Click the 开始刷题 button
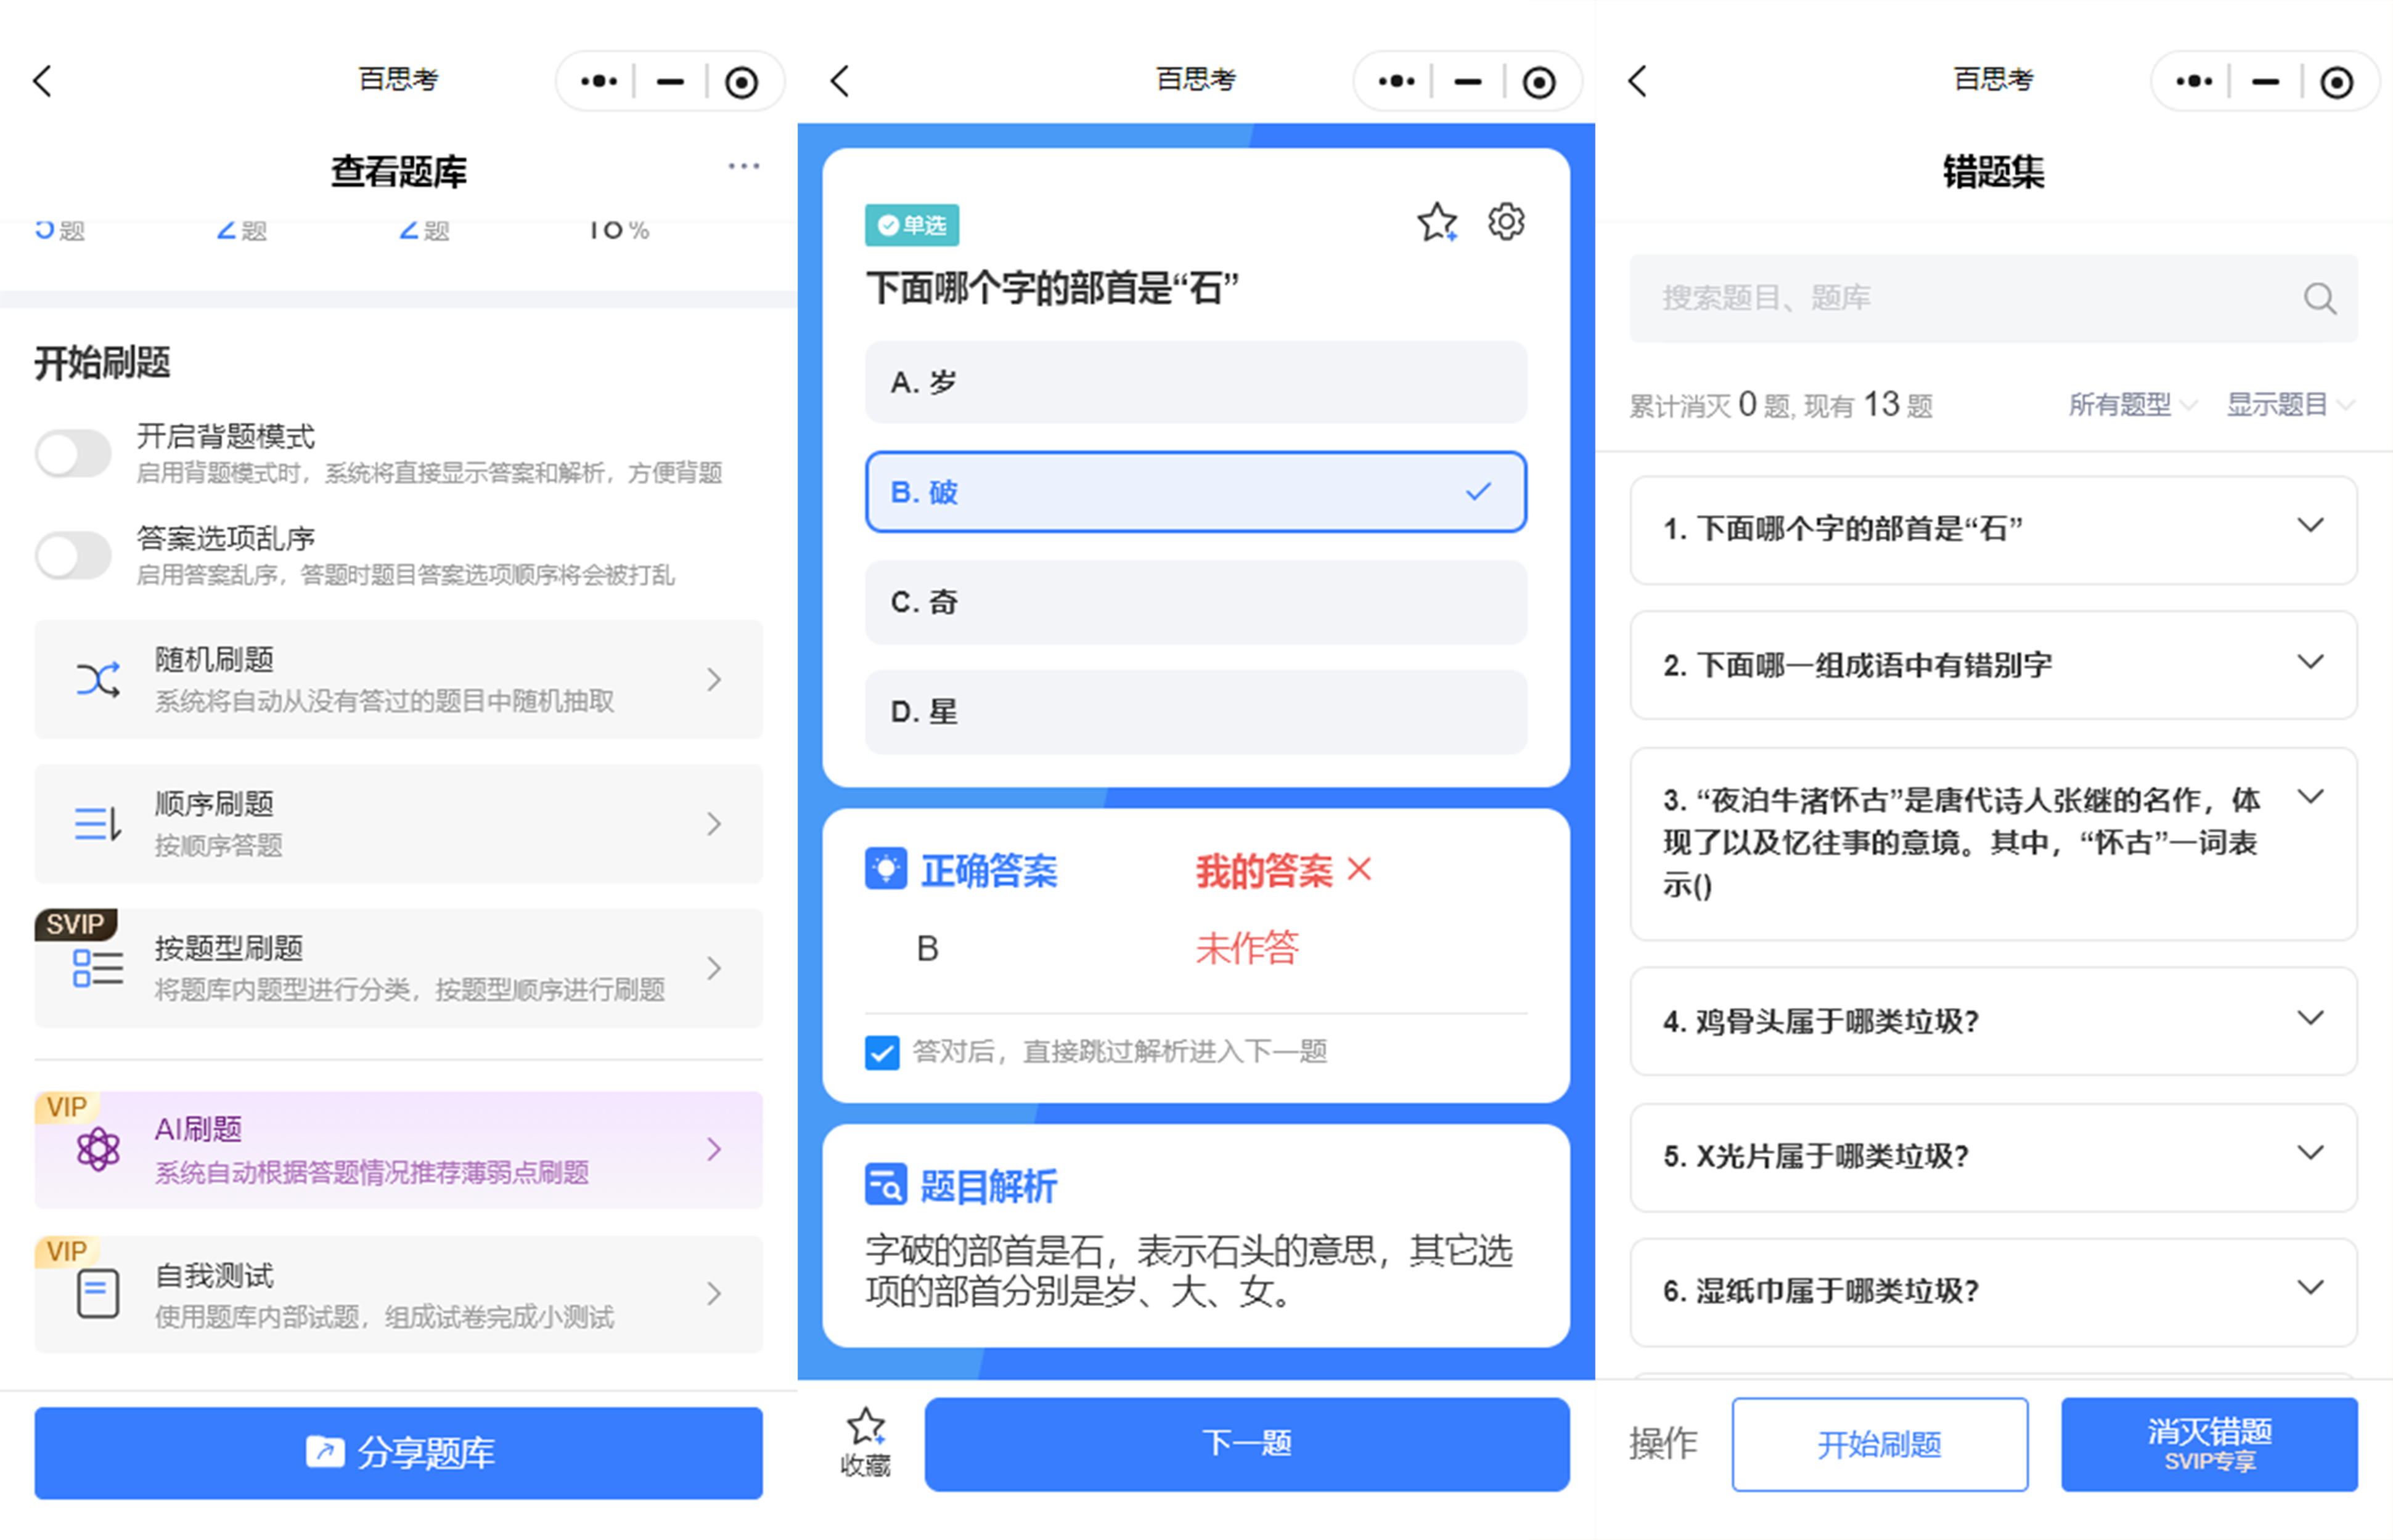Screen dimensions: 2393x1540 pyautogui.click(x=1880, y=1444)
